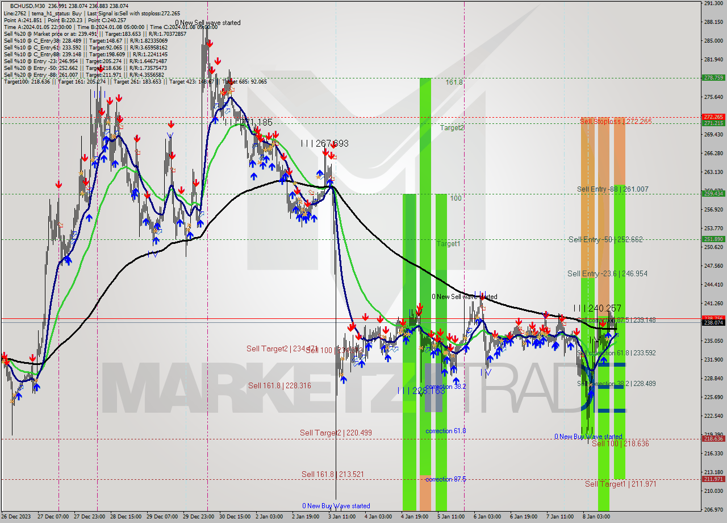The height and width of the screenshot is (523, 727).
Task: Select the 'Sell %10 @ C_Entry61: 233.592' line
Action: [86, 47]
